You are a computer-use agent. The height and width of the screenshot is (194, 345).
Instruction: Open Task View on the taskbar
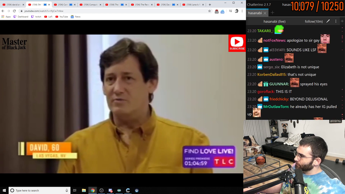(x=75, y=190)
